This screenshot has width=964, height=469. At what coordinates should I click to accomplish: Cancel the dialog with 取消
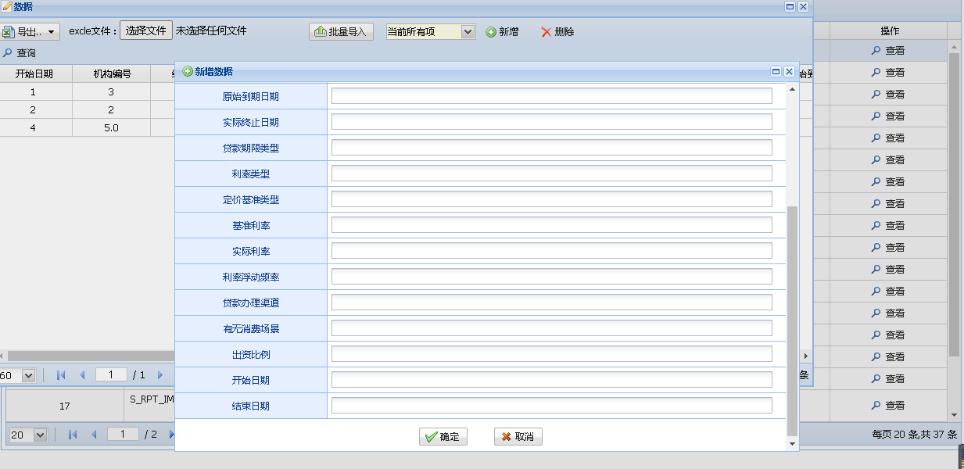(518, 437)
